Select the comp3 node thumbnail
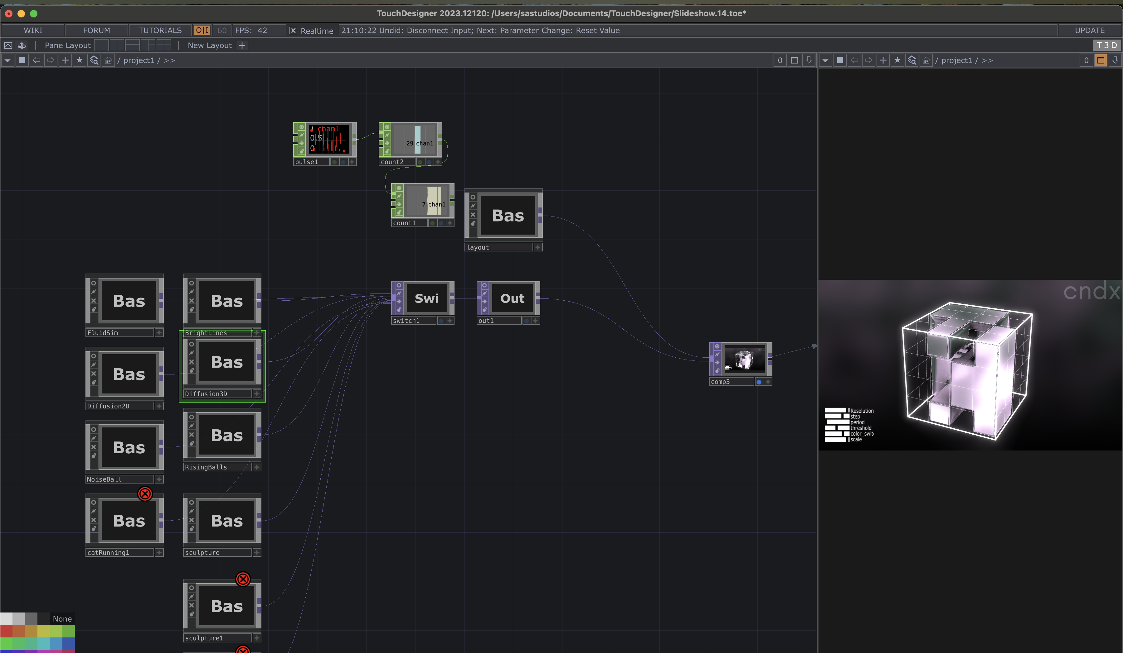This screenshot has height=653, width=1123. (x=744, y=359)
